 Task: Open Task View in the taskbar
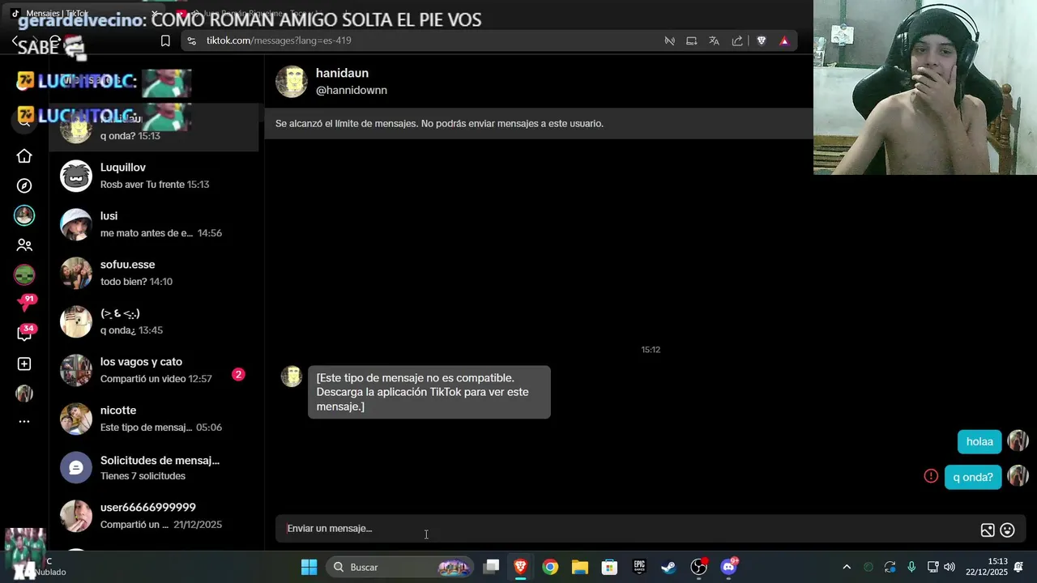(491, 567)
